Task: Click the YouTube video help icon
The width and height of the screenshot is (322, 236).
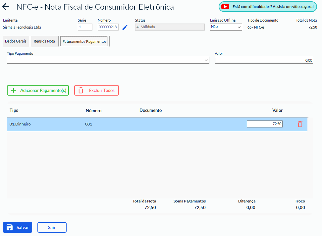Action: [225, 7]
